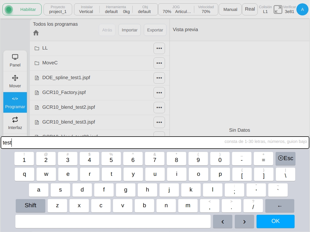This screenshot has height=232, width=310.
Task: Tap the m key
Action: (188, 206)
